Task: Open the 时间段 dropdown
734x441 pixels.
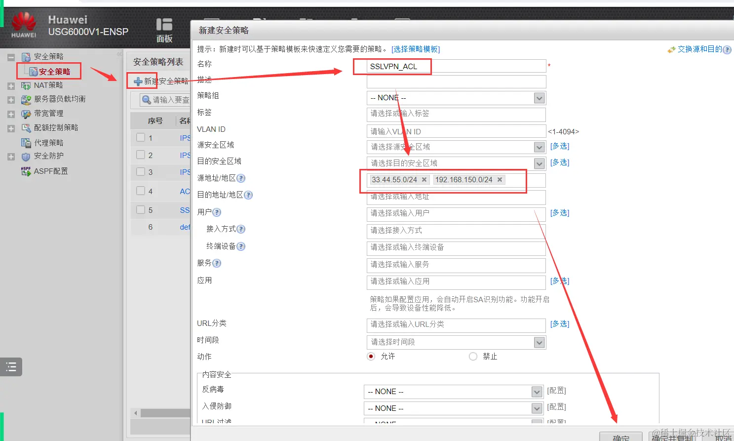Action: (456, 342)
